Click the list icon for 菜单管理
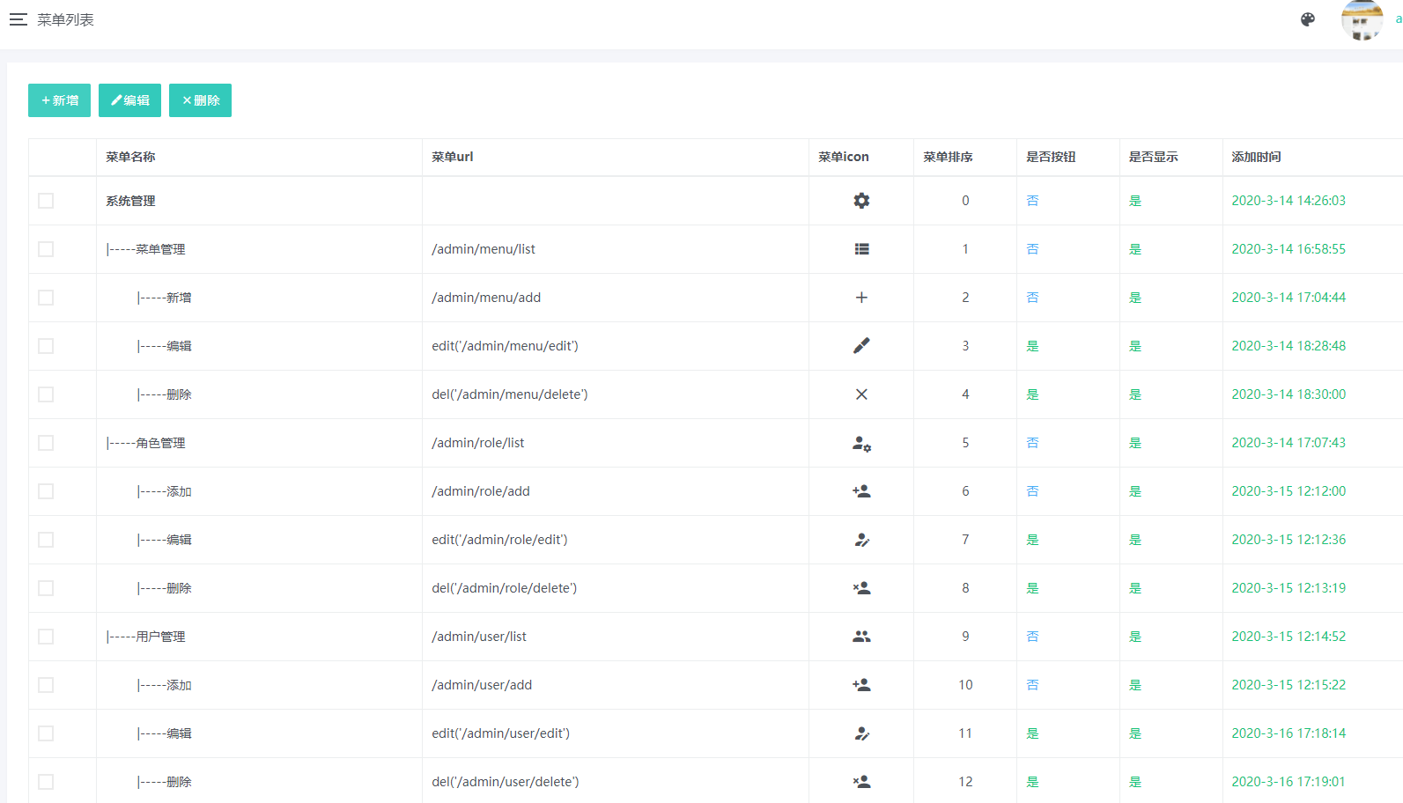The image size is (1403, 803). pos(861,249)
